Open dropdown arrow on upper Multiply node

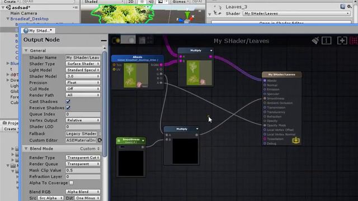(211, 50)
